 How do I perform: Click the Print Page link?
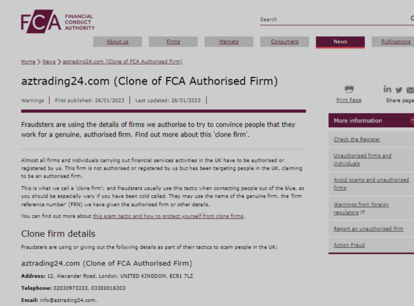[349, 100]
